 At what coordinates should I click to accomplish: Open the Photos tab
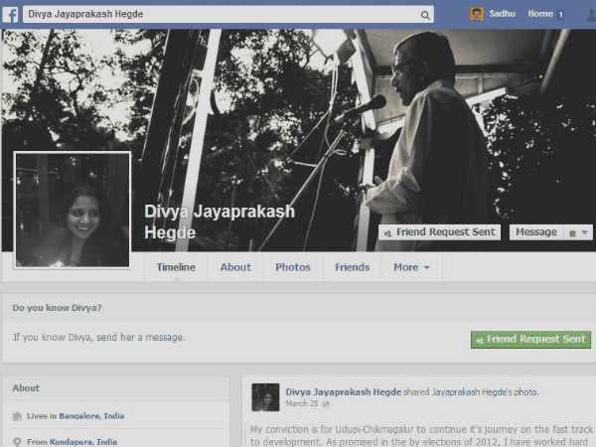(293, 267)
